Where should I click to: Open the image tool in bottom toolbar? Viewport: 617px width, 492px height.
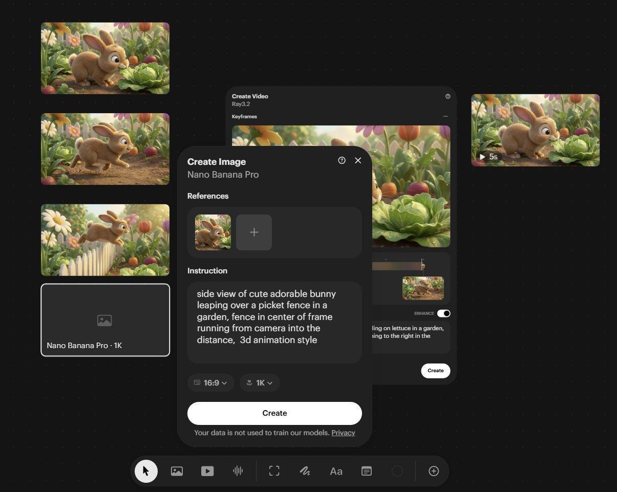[x=177, y=471]
